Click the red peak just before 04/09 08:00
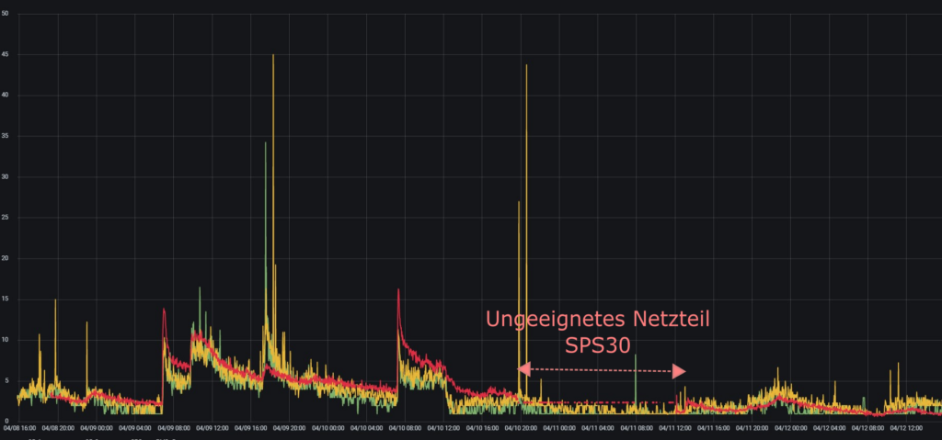 coord(164,310)
